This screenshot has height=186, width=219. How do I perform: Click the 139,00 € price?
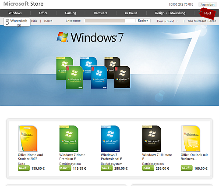click(38, 168)
